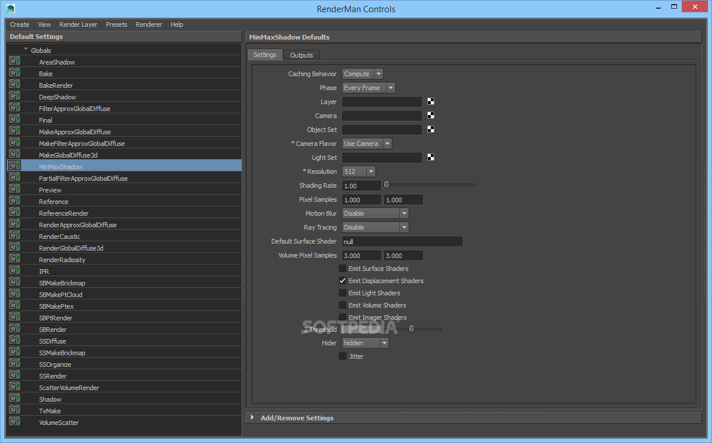Click the icon beside DeepShadow row

click(15, 95)
